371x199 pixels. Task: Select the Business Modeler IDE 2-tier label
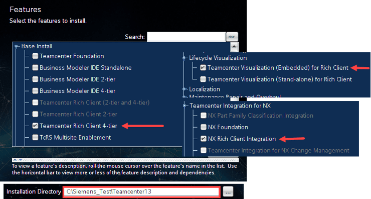coord(77,79)
